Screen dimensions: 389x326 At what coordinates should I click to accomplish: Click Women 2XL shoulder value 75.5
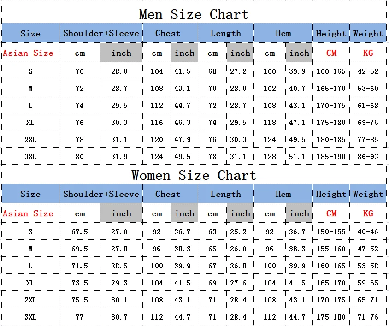(x=79, y=300)
